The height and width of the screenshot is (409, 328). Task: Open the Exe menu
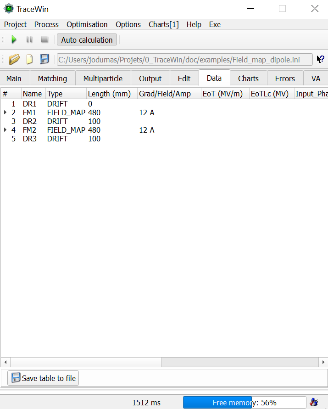coord(215,24)
